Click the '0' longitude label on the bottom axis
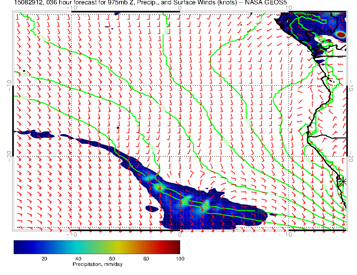This screenshot has height=275, width=357. point(180,235)
